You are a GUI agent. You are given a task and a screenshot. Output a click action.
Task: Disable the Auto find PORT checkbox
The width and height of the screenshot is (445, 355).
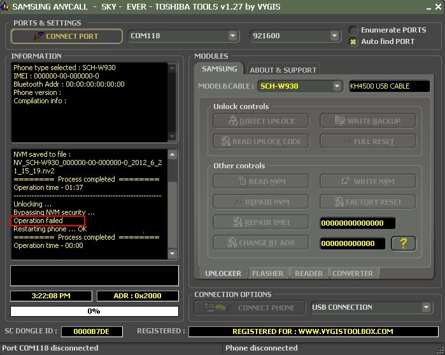pyautogui.click(x=353, y=42)
